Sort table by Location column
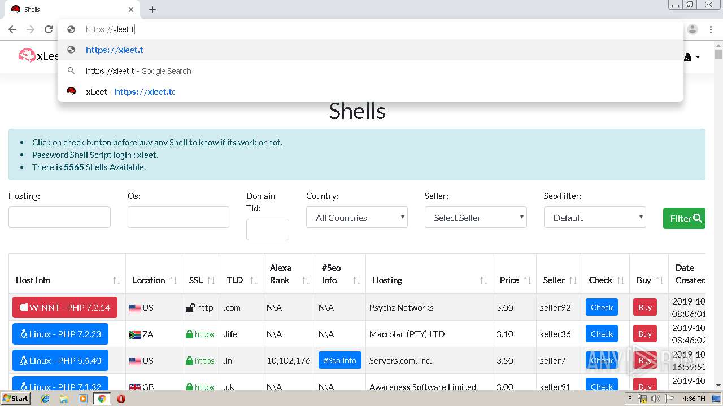The image size is (723, 406). (154, 274)
